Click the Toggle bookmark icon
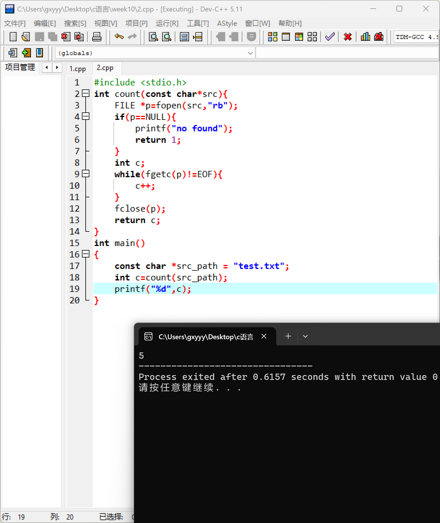Screen dimensions: 440x523 [39, 53]
